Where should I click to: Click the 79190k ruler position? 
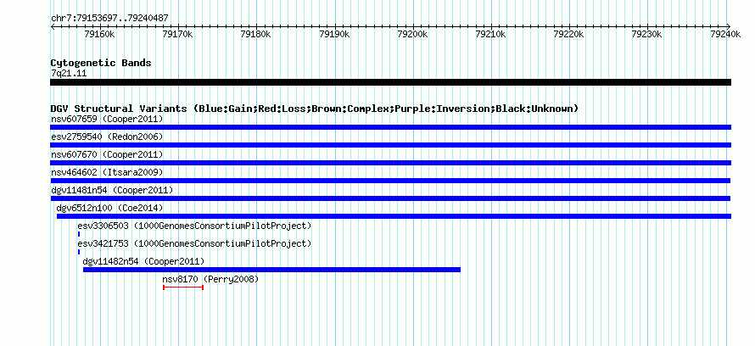point(334,34)
